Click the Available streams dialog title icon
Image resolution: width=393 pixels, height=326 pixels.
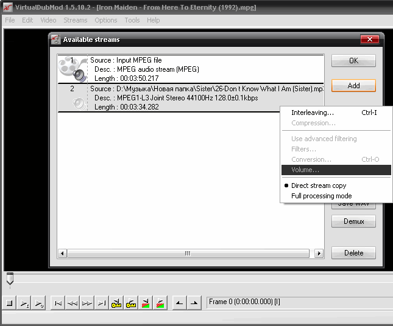[x=55, y=40]
